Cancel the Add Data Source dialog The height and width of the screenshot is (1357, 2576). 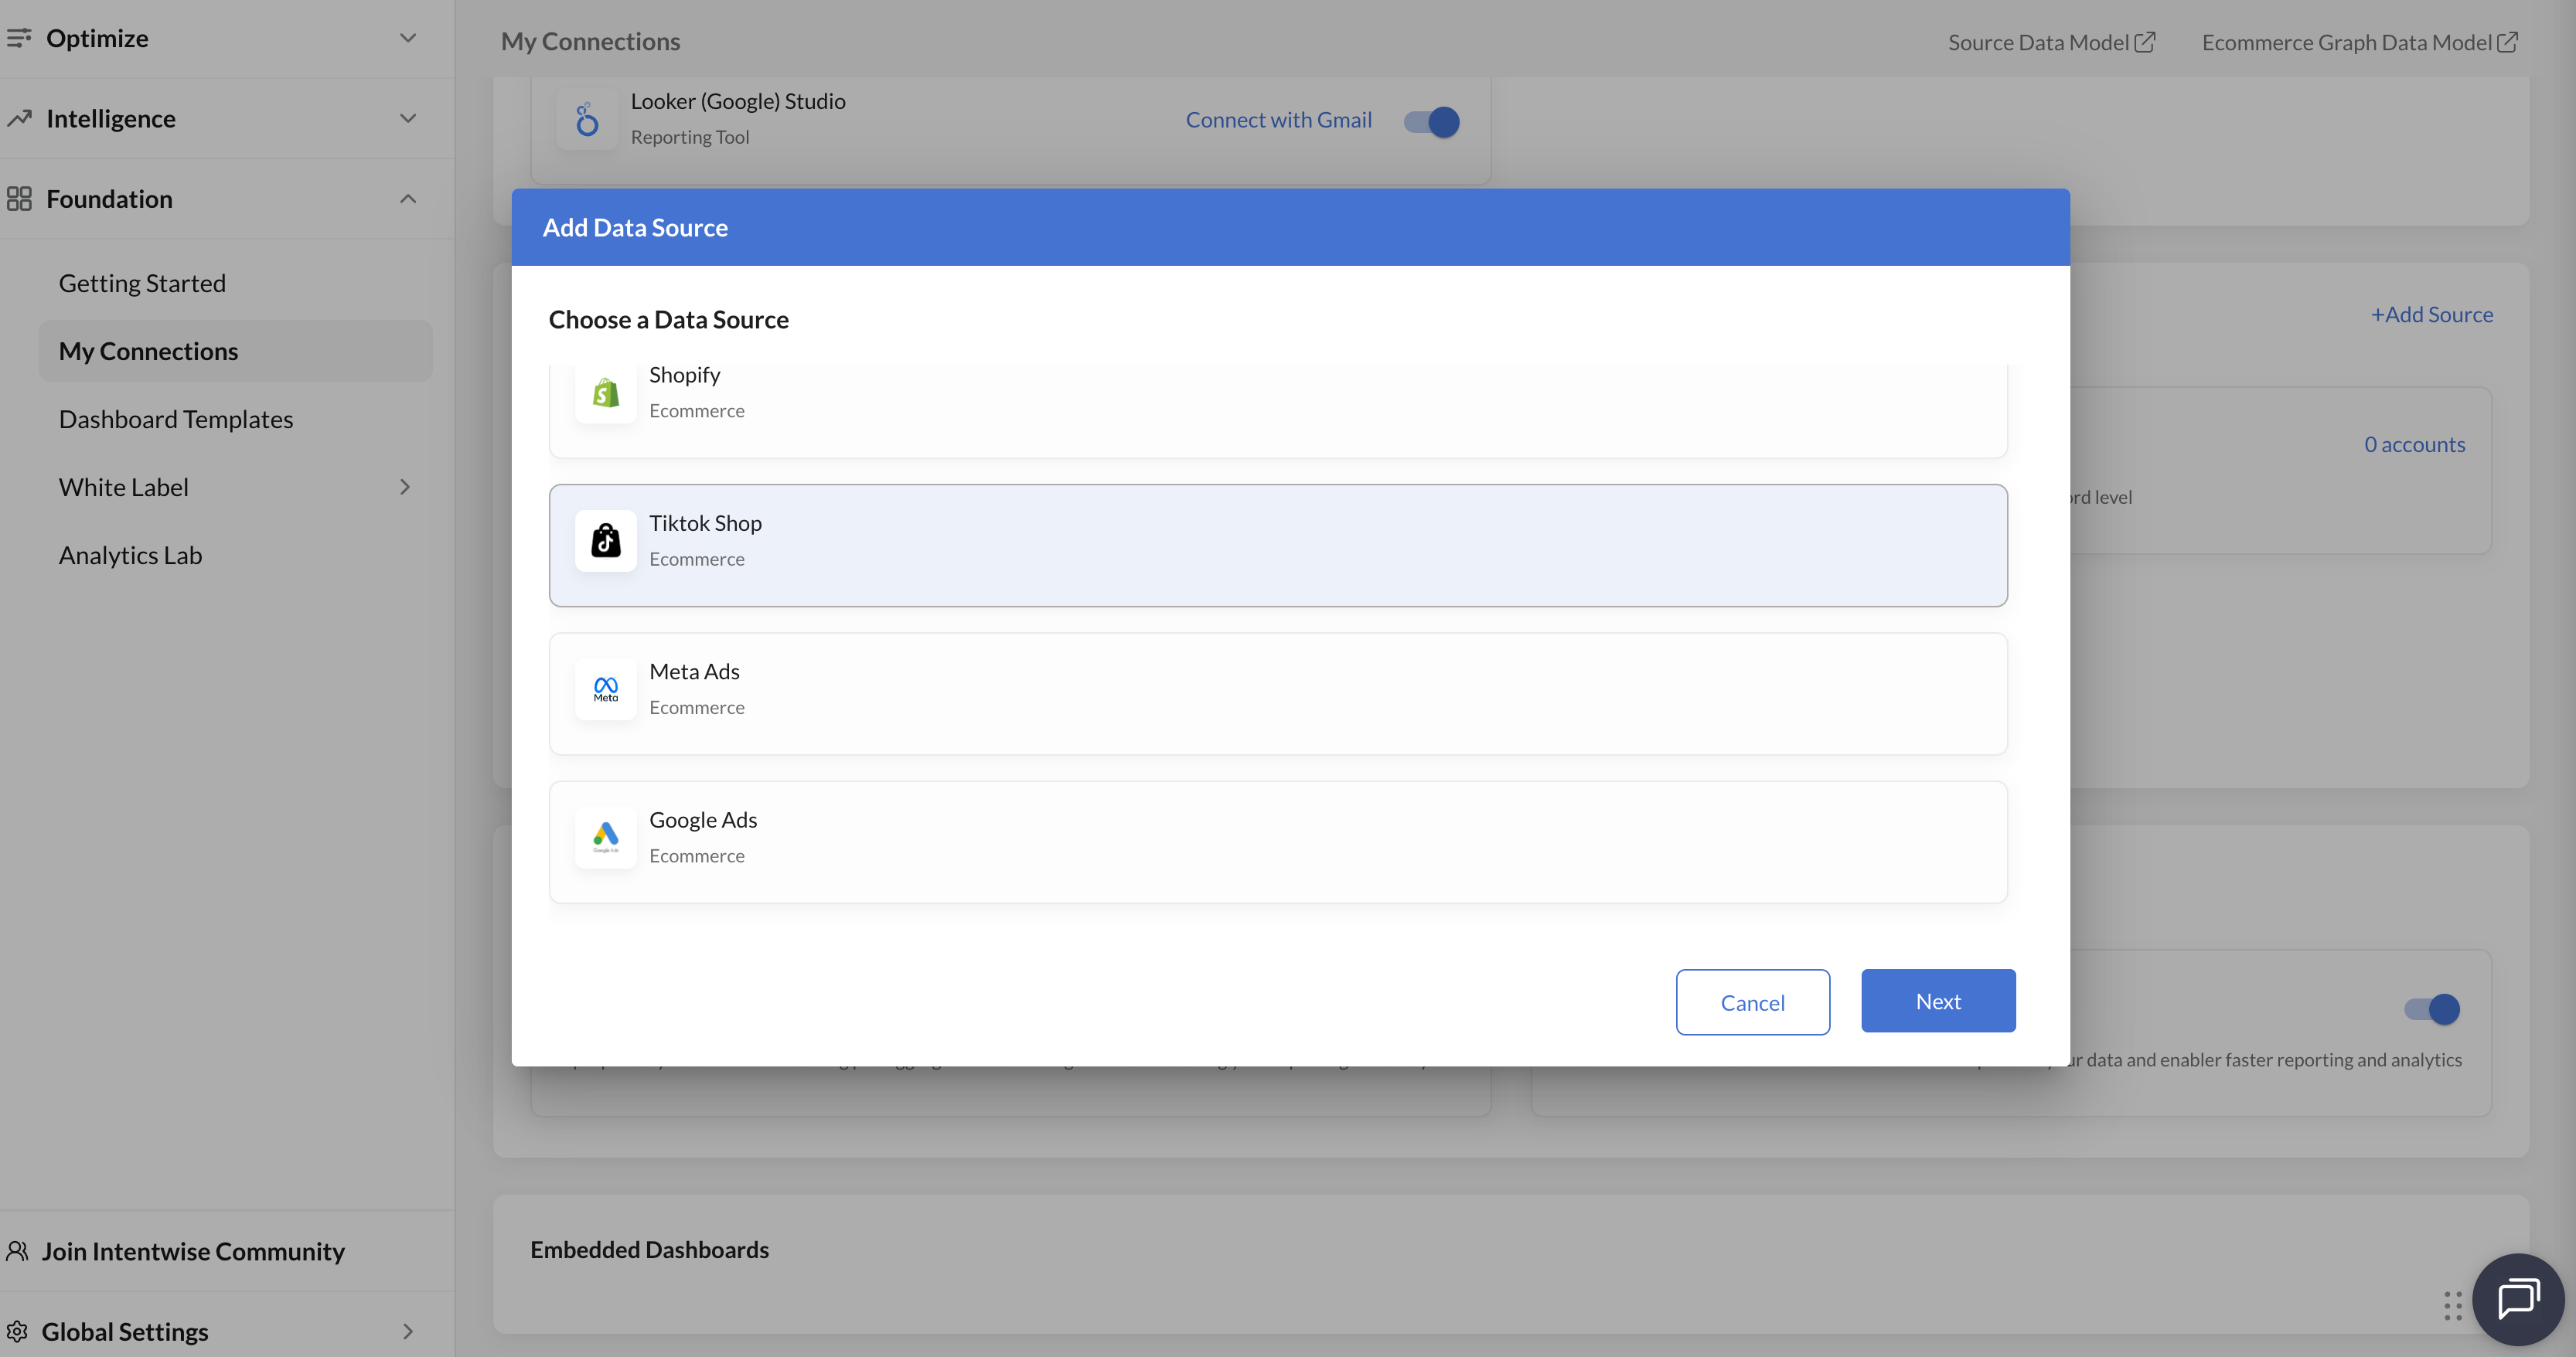click(x=1753, y=1002)
